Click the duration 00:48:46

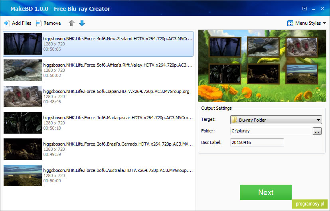[x=52, y=102]
